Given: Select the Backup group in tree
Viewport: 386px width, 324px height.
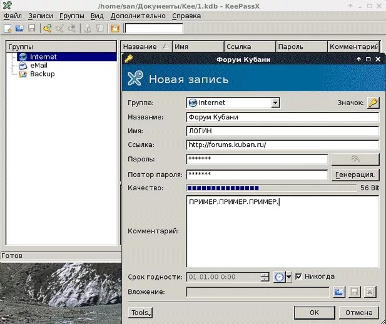Looking at the screenshot, I should 37,74.
